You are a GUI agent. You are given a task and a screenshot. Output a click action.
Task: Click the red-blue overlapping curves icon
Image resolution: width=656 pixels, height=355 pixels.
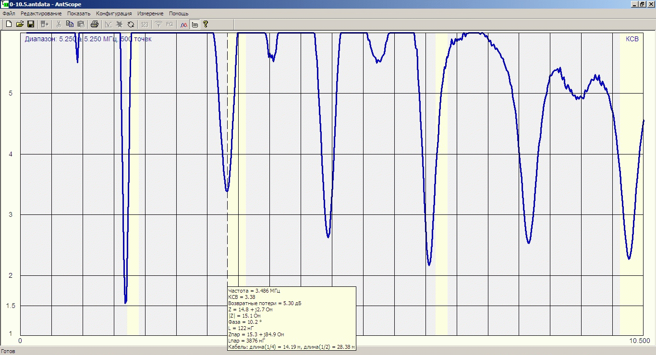pos(183,24)
